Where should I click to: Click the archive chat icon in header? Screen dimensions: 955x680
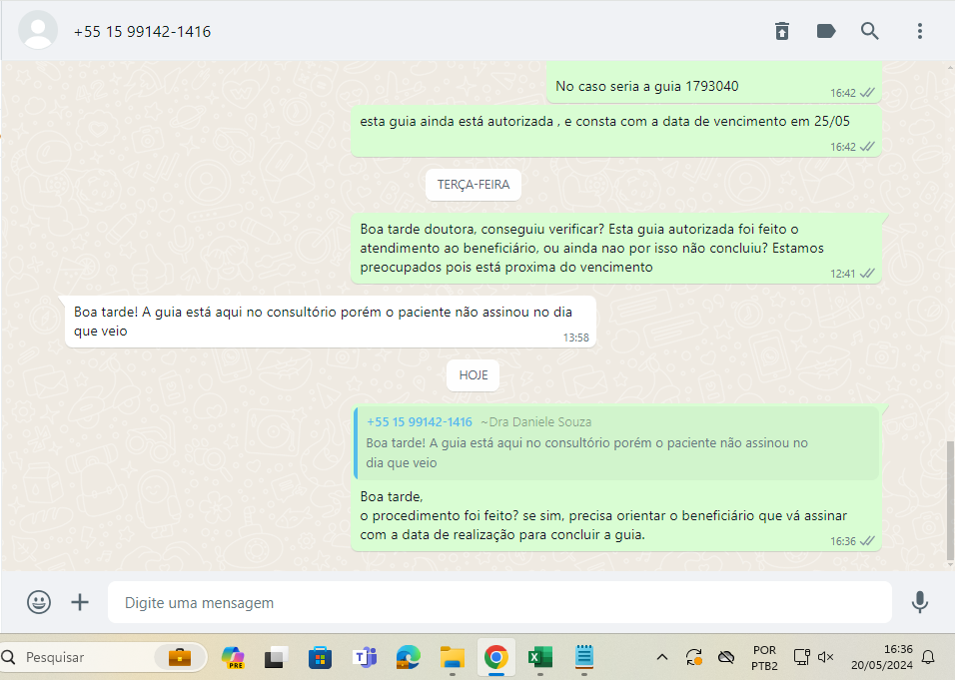(782, 31)
